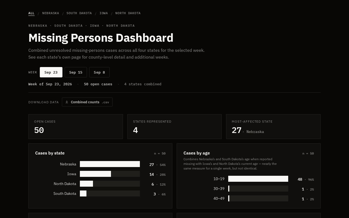Click the North Dakota count "6 · 12%"

pyautogui.click(x=158, y=184)
